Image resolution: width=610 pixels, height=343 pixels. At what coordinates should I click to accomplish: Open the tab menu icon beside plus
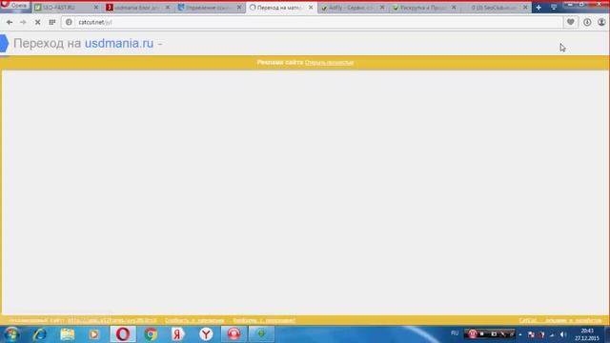554,8
